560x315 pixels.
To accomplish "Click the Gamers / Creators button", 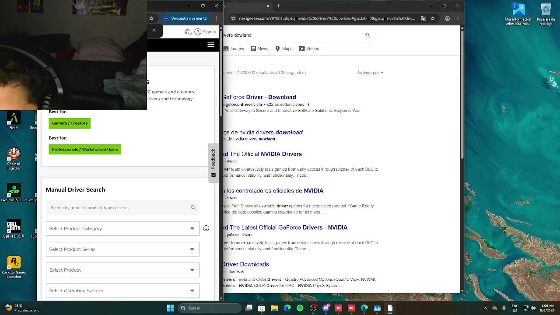I will pyautogui.click(x=70, y=123).
